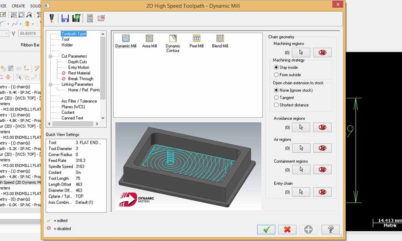Image resolution: width=402 pixels, height=241 pixels.
Task: Click unselect button for Containment regions
Action: pyautogui.click(x=322, y=170)
